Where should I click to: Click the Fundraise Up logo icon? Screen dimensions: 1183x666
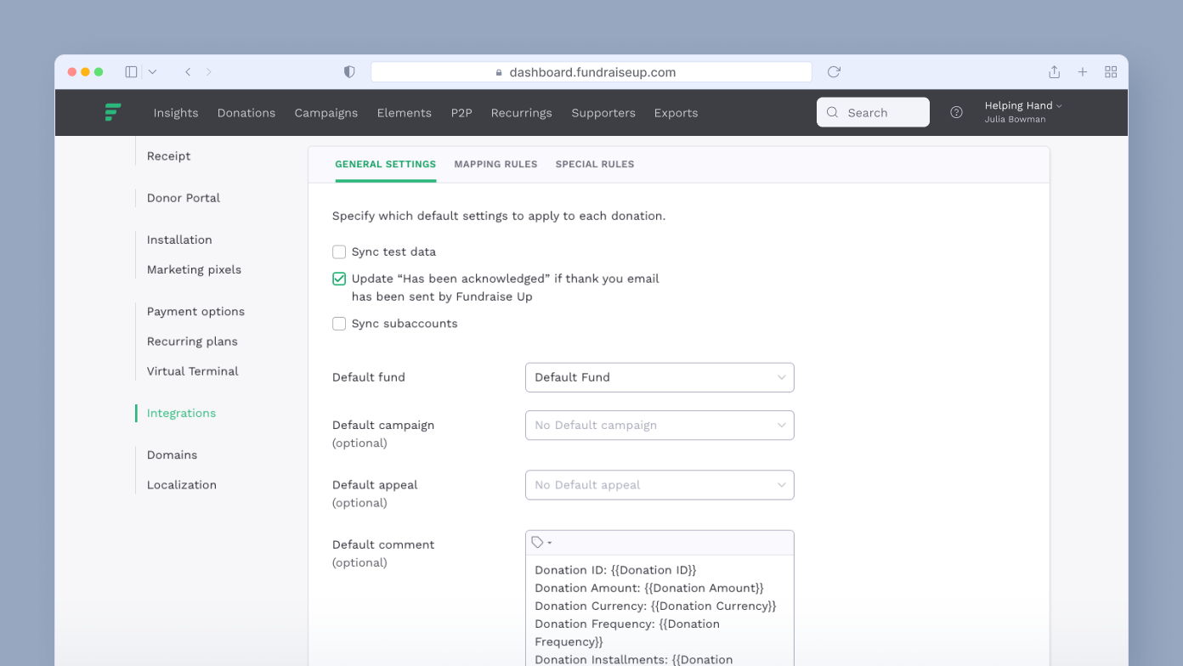(x=113, y=112)
